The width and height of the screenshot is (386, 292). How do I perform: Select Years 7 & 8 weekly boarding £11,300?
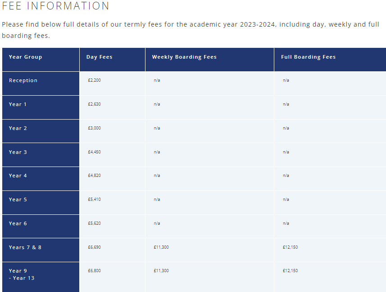point(161,247)
